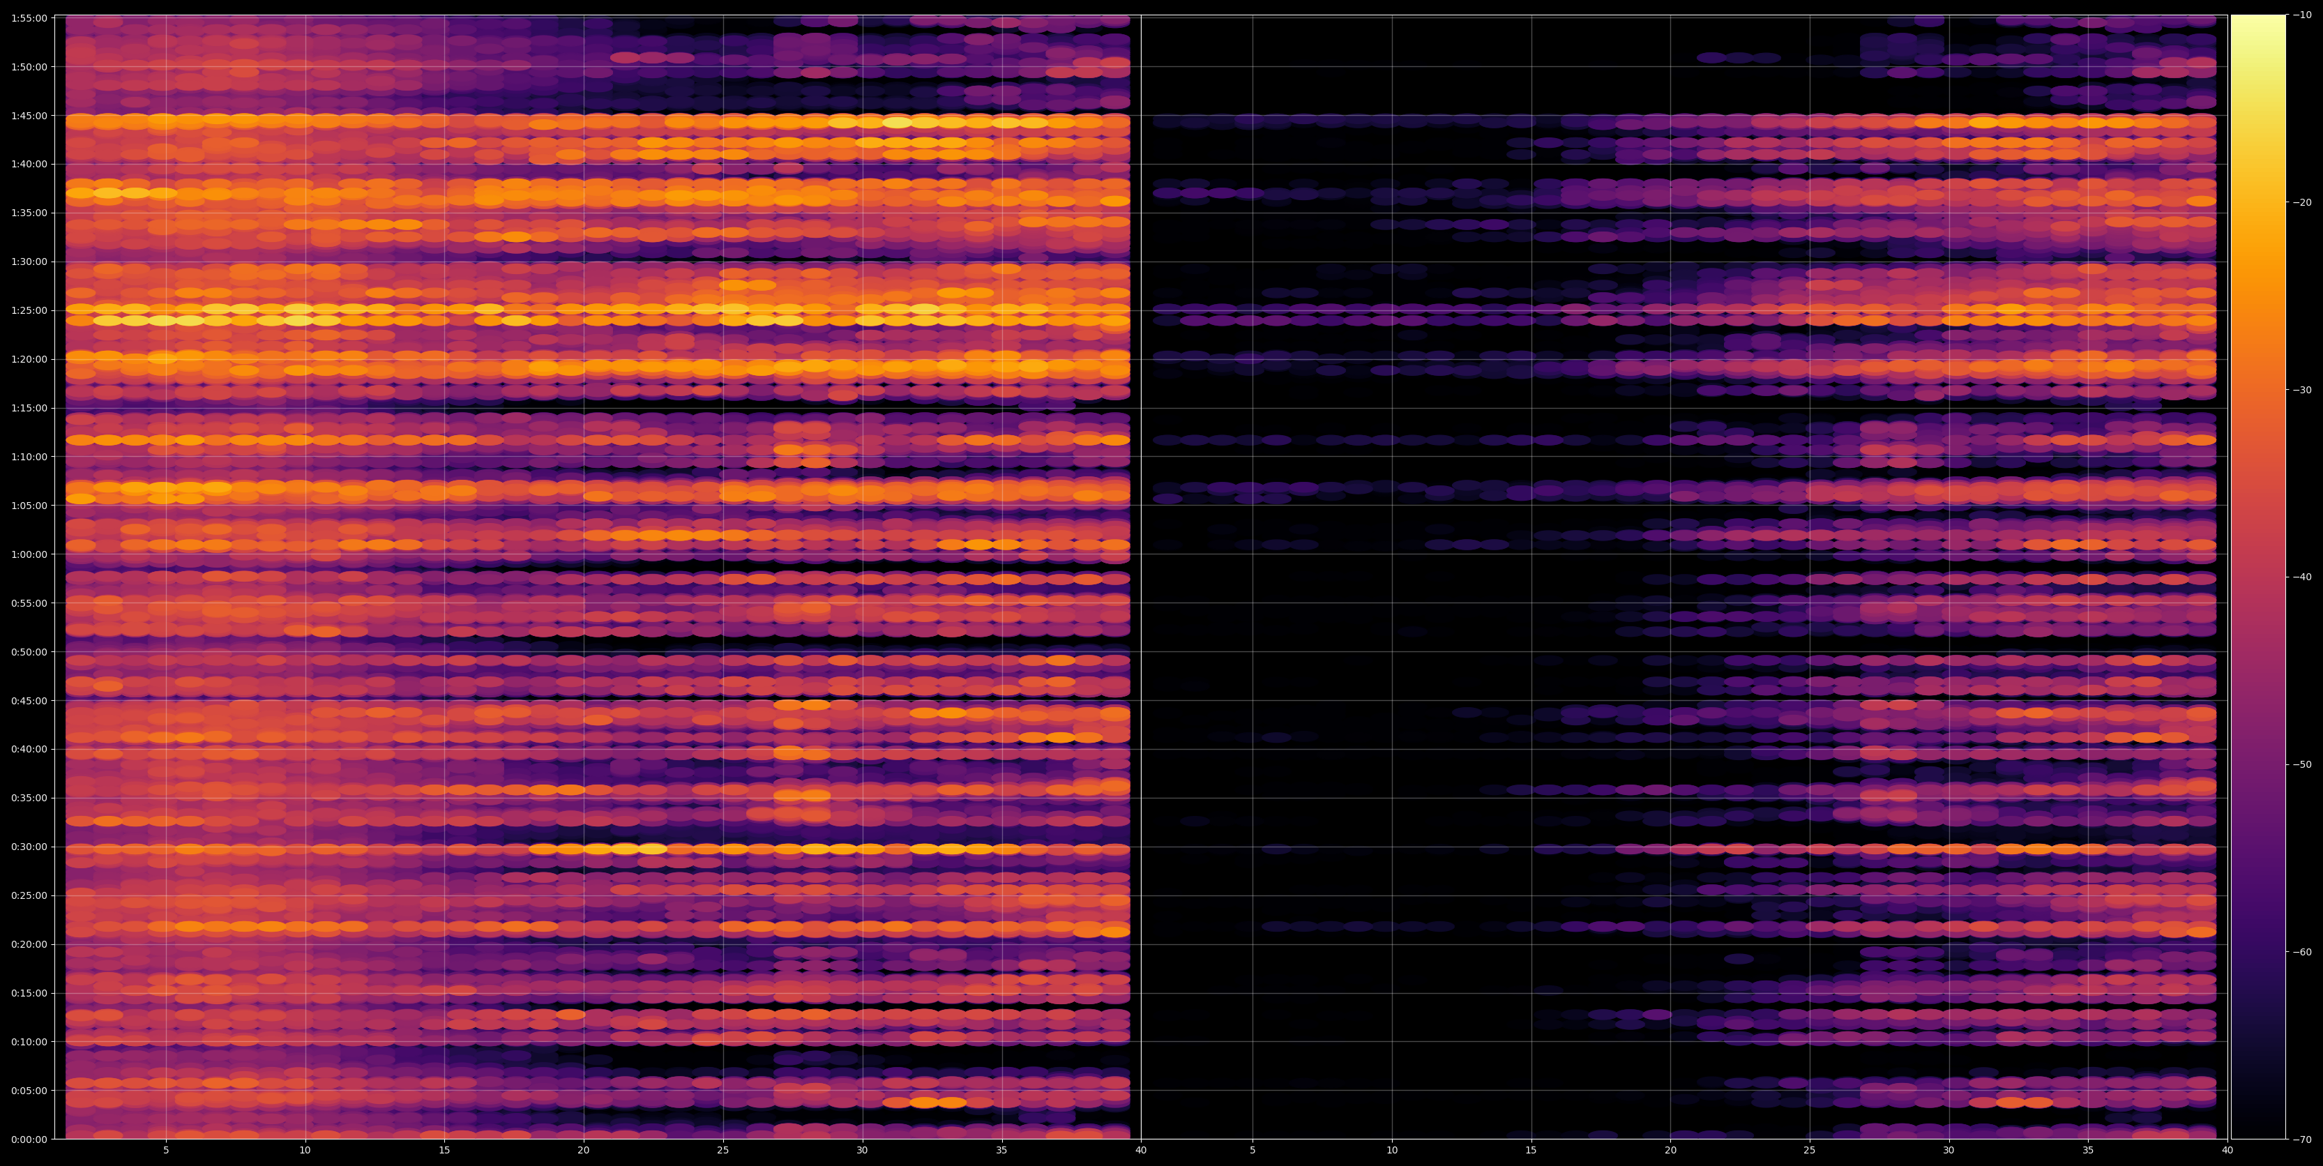Click the 1:55:00 y-axis tick label
Screen dimensions: 2323x1166
click(x=29, y=18)
